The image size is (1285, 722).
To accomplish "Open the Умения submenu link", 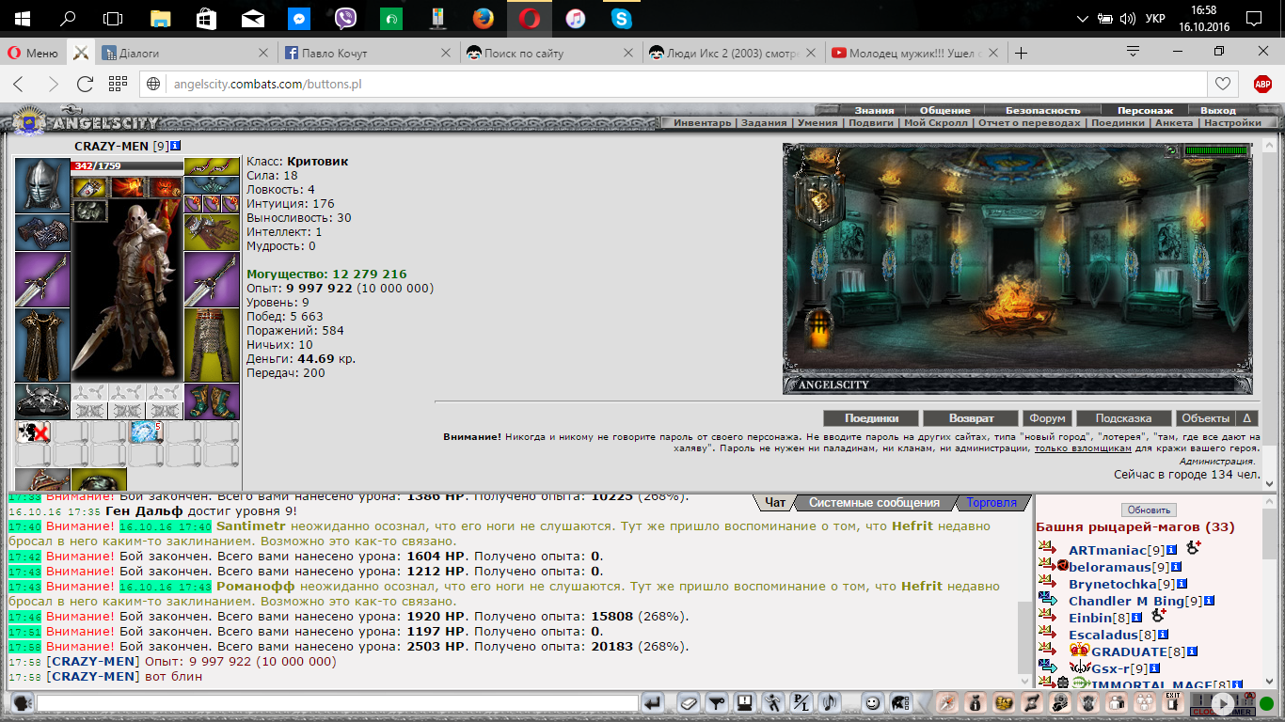I will (x=817, y=122).
